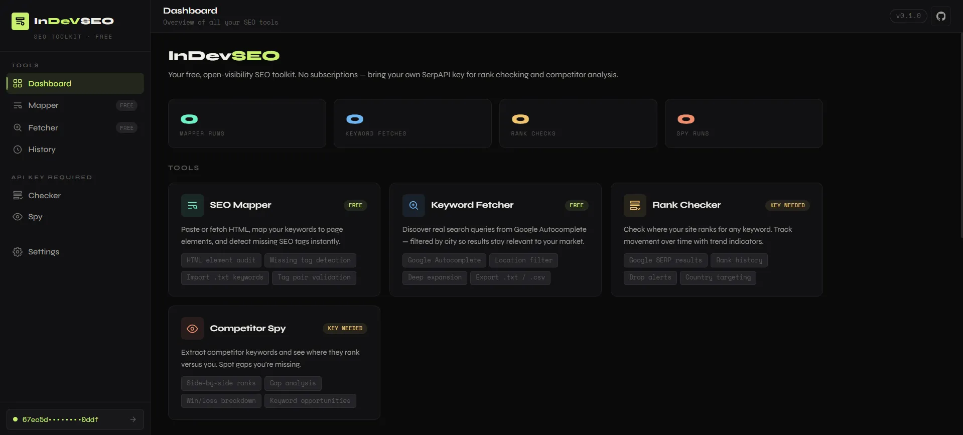This screenshot has width=963, height=435.
Task: Click the 'Location filter' tag
Action: coord(523,260)
